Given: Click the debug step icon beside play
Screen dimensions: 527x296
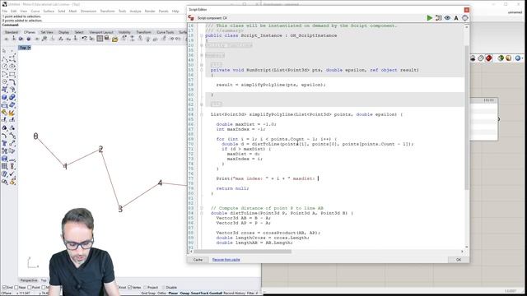Looking at the screenshot, I should 438,18.
